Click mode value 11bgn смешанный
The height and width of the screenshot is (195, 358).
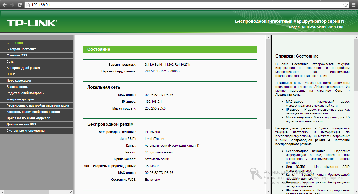pyautogui.click(x=159, y=152)
